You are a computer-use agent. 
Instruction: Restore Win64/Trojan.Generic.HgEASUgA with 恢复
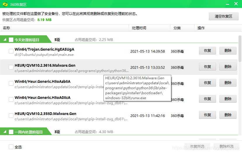point(208,51)
